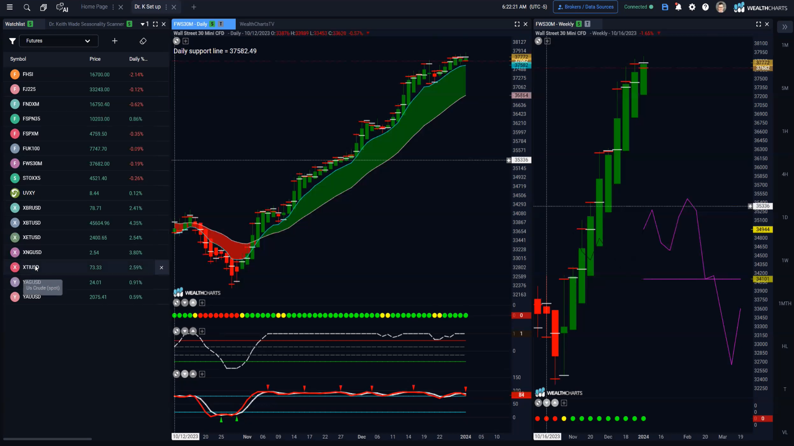Toggle the T badge on FWS30M Daily tab
794x446 pixels.
tap(221, 24)
